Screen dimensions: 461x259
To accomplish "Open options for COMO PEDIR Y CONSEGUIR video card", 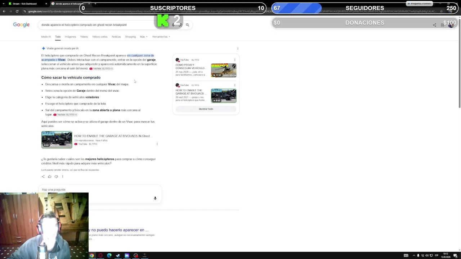I will [x=235, y=60].
